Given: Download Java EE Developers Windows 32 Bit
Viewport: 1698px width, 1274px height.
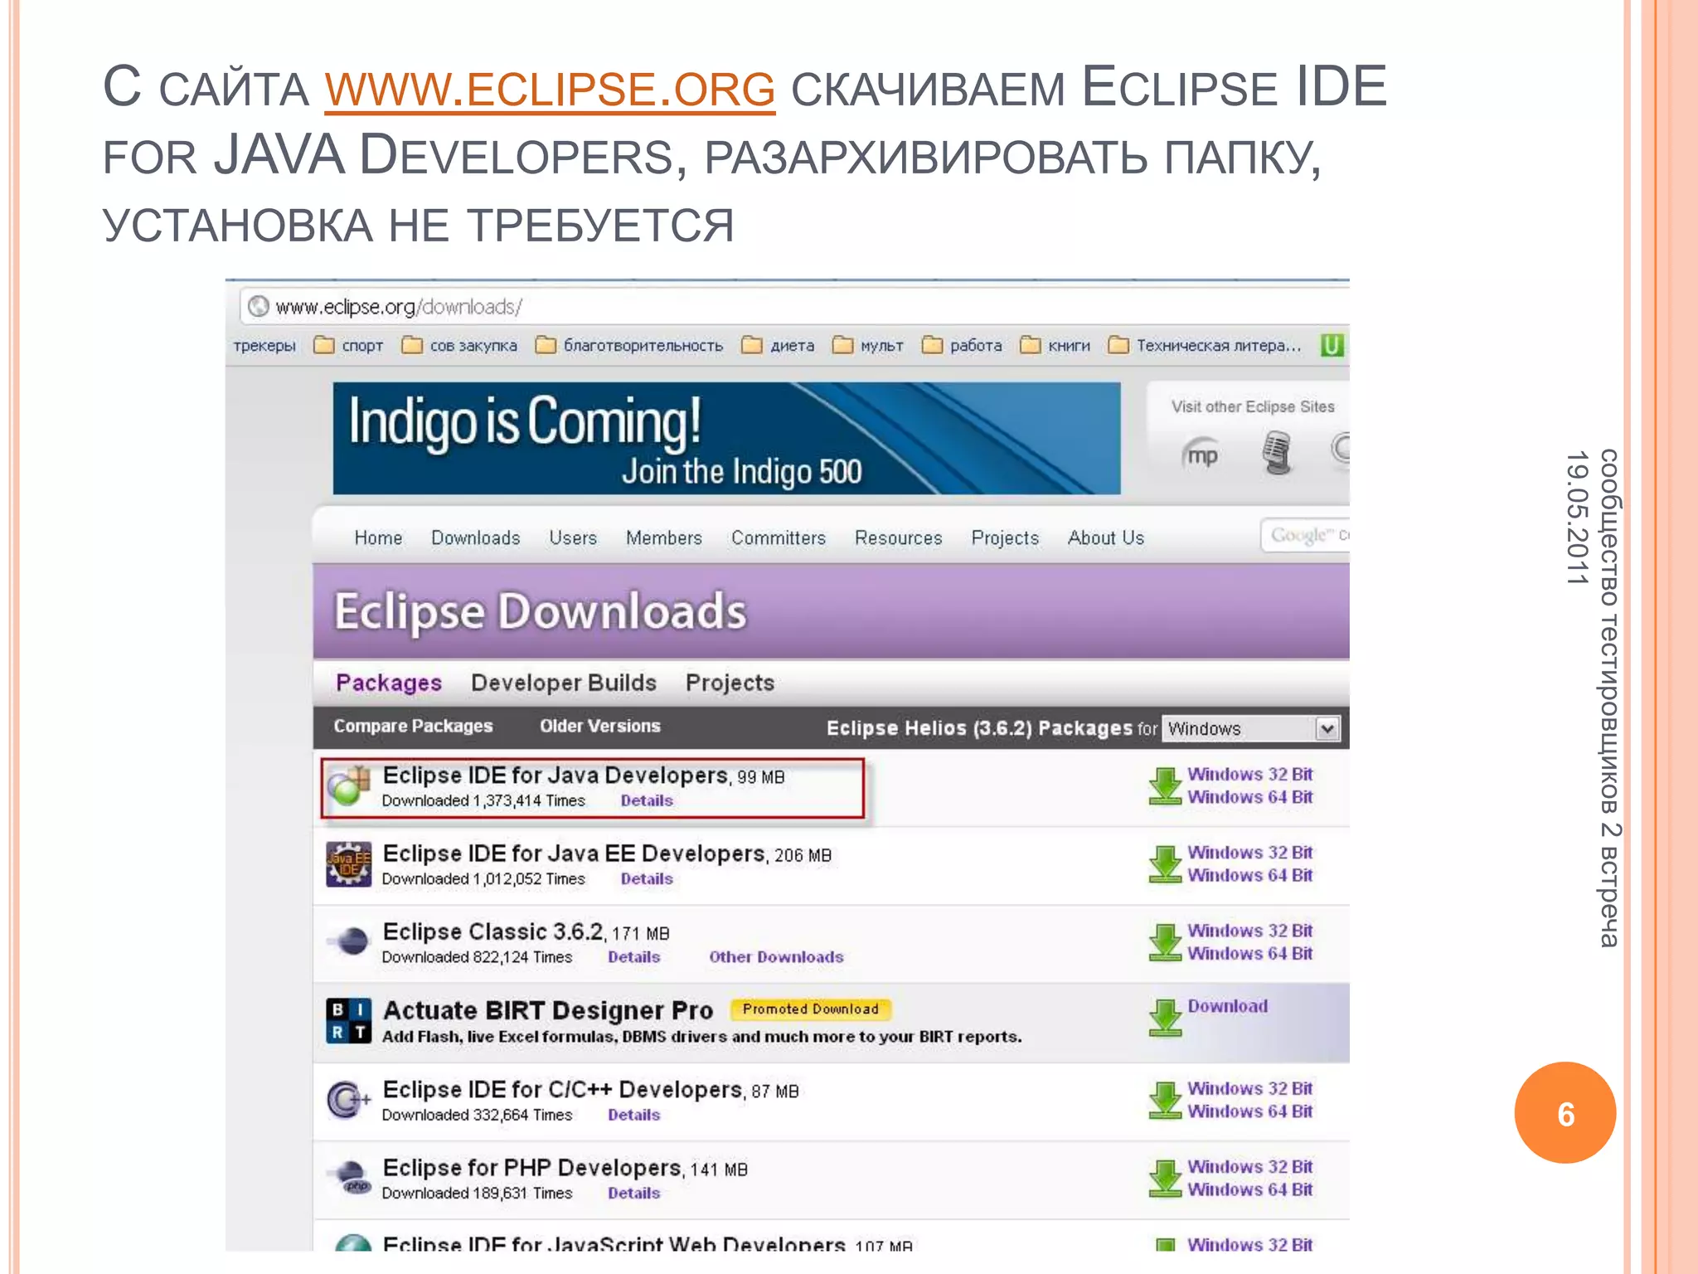Looking at the screenshot, I should (x=1249, y=852).
